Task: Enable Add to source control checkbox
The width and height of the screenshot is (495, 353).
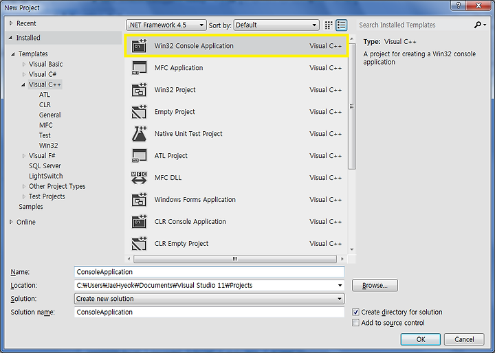Action: tap(356, 323)
